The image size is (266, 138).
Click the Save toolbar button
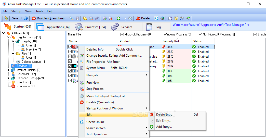15,18
